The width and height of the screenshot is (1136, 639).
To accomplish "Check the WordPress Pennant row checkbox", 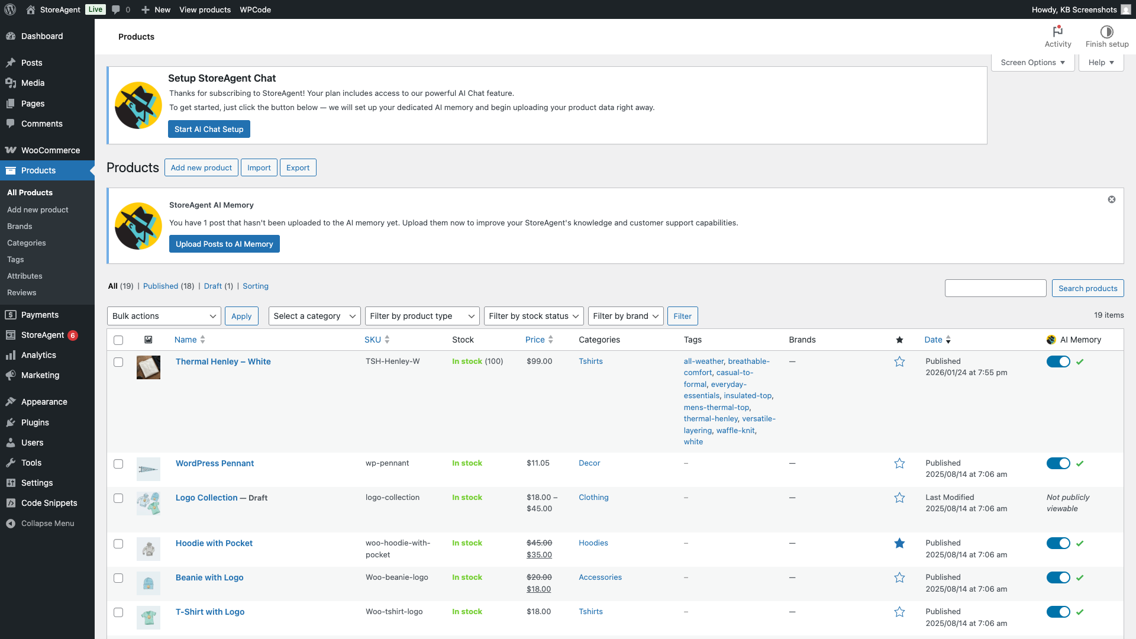I will click(118, 464).
